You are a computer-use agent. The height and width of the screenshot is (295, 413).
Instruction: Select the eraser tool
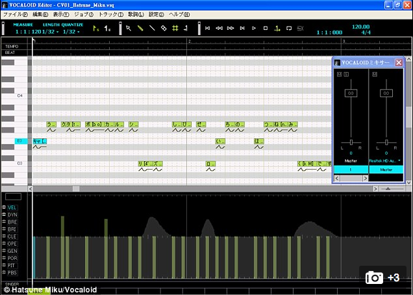click(164, 29)
